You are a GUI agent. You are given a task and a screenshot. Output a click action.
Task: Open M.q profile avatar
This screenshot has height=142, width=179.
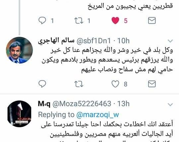pyautogui.click(x=19, y=114)
